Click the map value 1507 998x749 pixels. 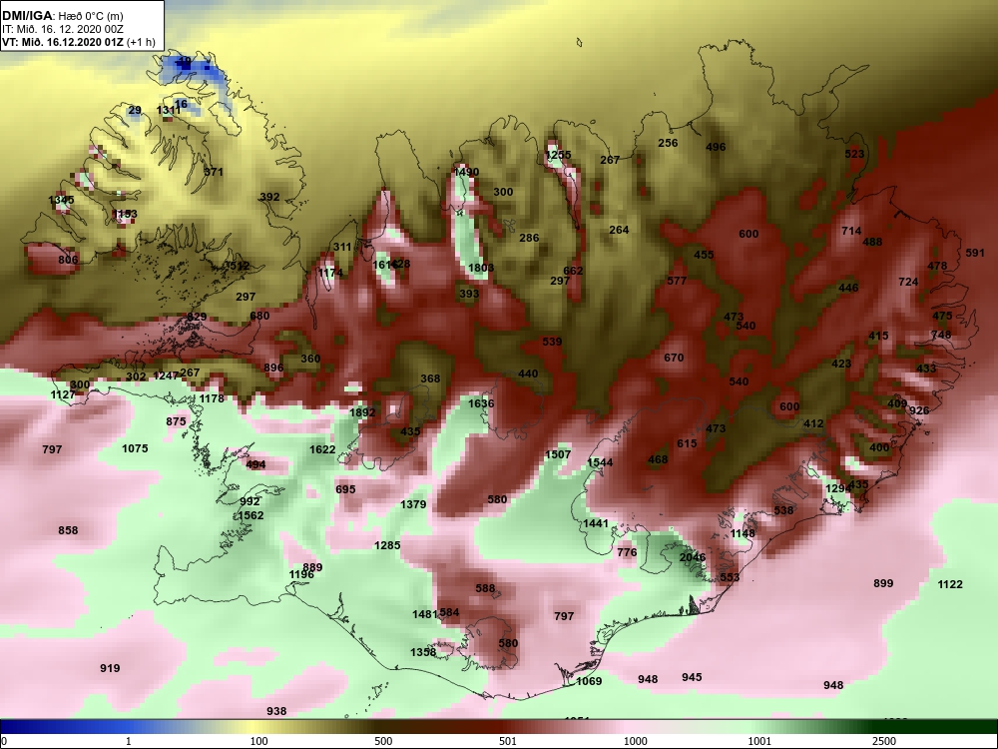[558, 454]
